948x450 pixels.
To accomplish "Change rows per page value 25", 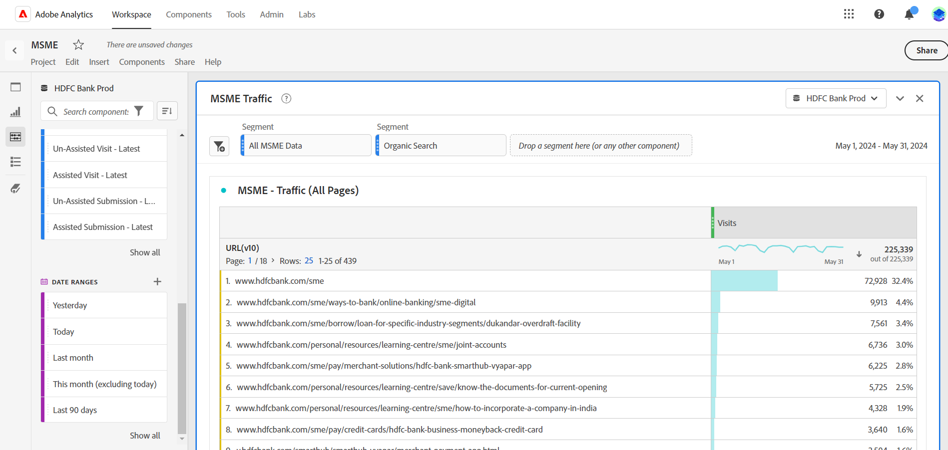I will pos(309,260).
